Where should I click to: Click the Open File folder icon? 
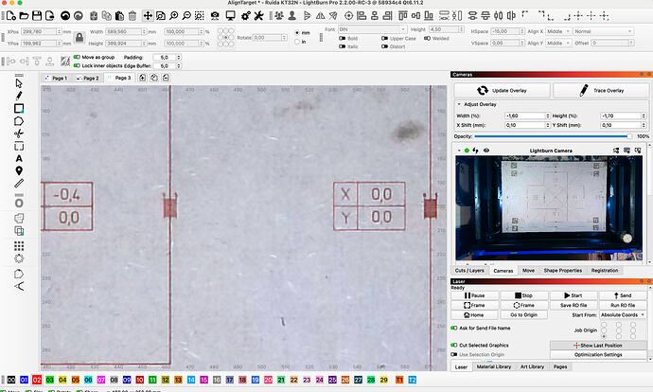tap(25, 16)
